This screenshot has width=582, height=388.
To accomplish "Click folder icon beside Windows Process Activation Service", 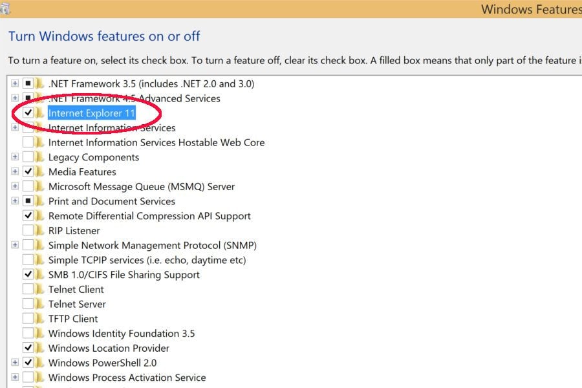I will pos(39,377).
